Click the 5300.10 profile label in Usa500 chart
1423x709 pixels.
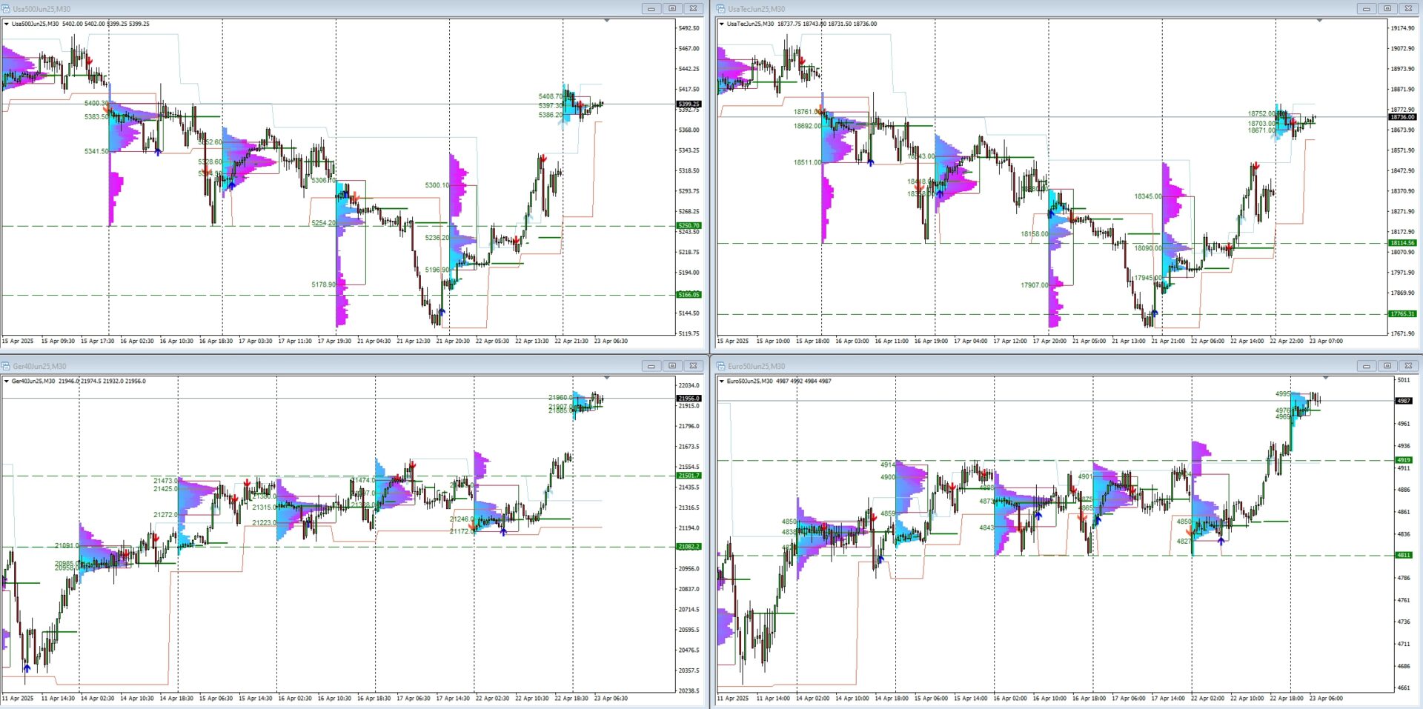click(437, 185)
